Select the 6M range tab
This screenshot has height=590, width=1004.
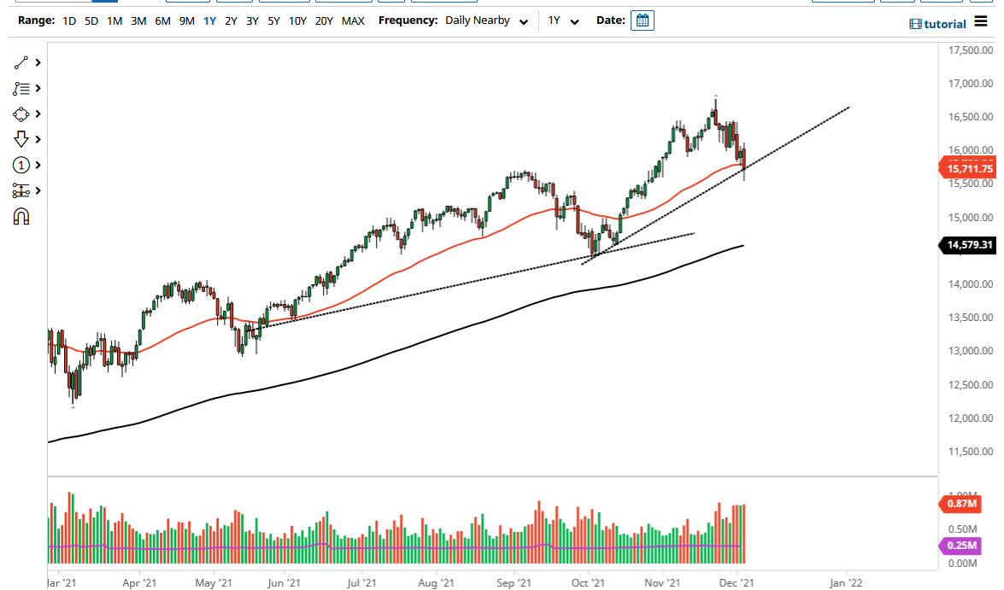tap(162, 20)
